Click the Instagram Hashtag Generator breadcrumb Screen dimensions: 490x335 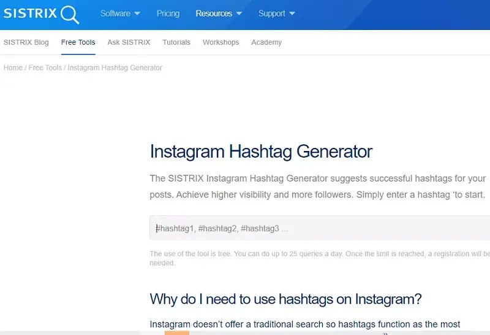115,68
